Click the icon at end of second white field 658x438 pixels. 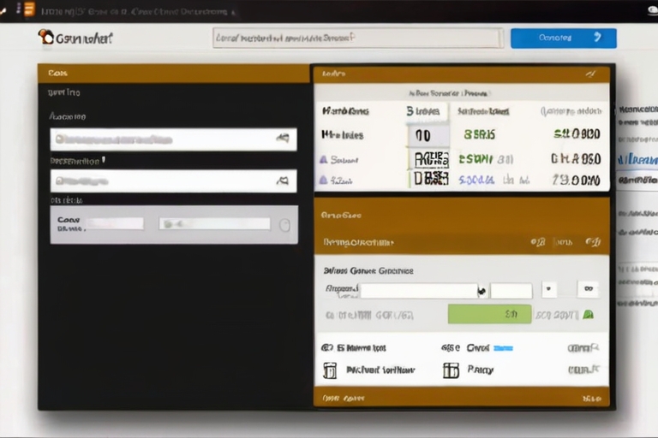(x=283, y=181)
